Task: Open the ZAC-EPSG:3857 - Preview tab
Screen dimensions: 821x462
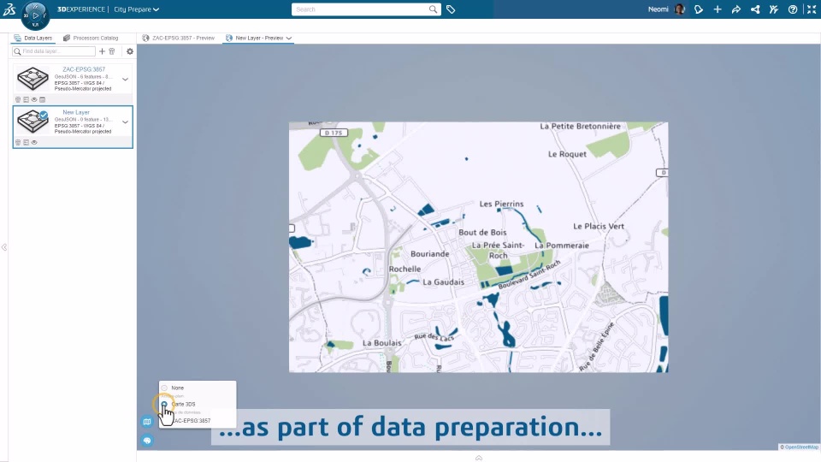Action: pos(179,38)
